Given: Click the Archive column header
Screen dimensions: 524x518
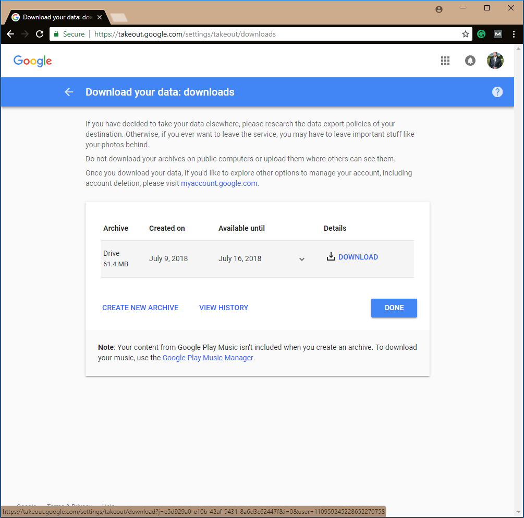Looking at the screenshot, I should click(x=116, y=228).
